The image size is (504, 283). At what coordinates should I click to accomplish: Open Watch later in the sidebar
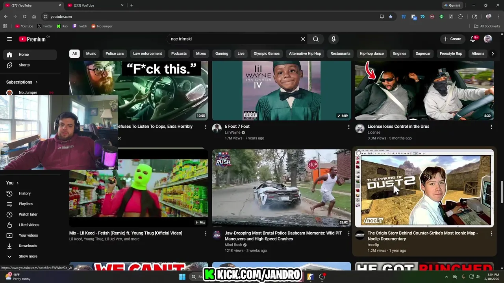(31, 214)
